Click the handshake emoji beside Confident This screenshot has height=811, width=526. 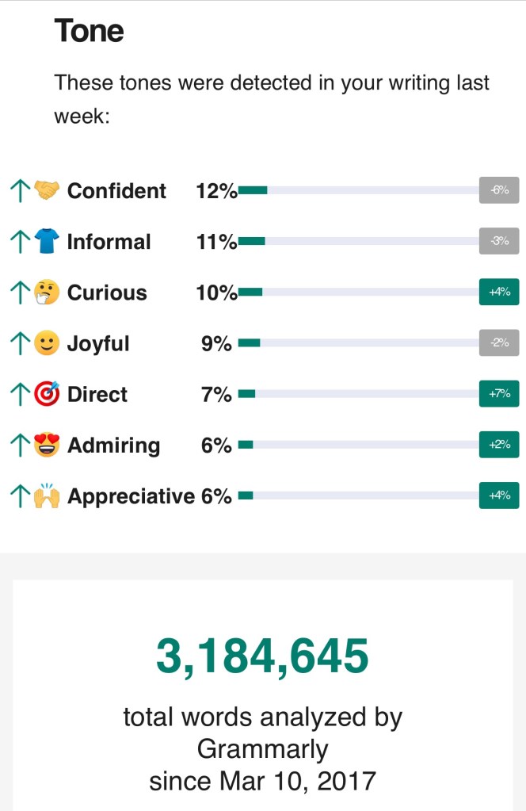48,191
